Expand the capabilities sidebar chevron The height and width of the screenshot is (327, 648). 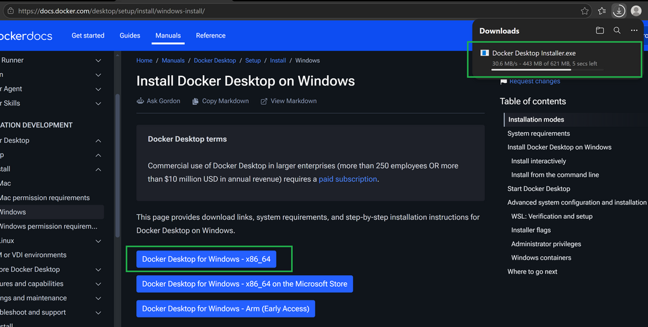98,284
